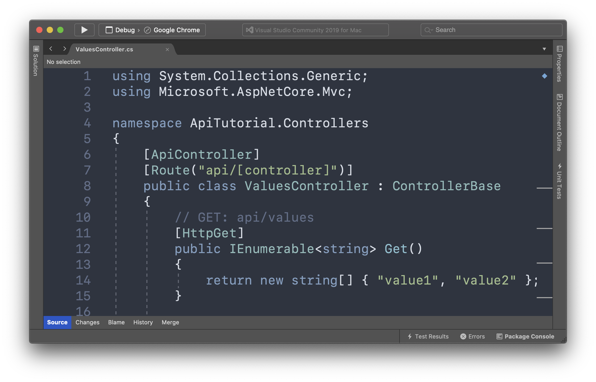This screenshot has height=382, width=596.
Task: Click the ApiController attribute
Action: pyautogui.click(x=202, y=155)
